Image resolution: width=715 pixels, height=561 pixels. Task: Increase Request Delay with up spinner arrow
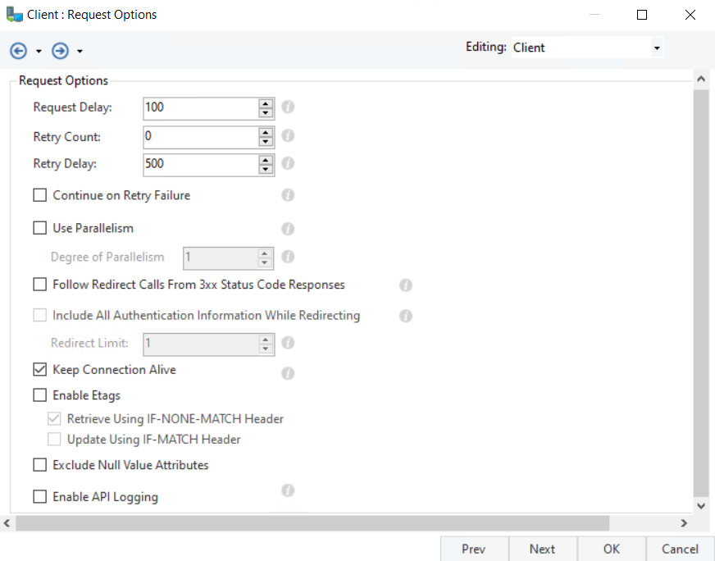(265, 103)
